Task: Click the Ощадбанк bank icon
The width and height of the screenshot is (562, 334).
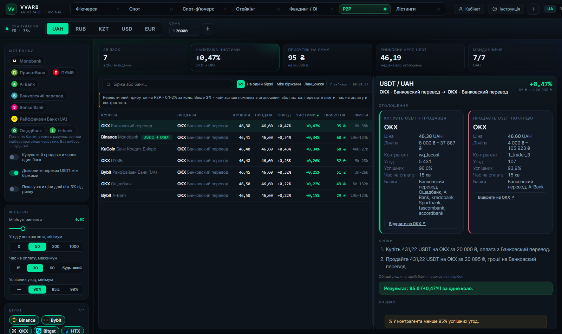Action: pyautogui.click(x=14, y=131)
